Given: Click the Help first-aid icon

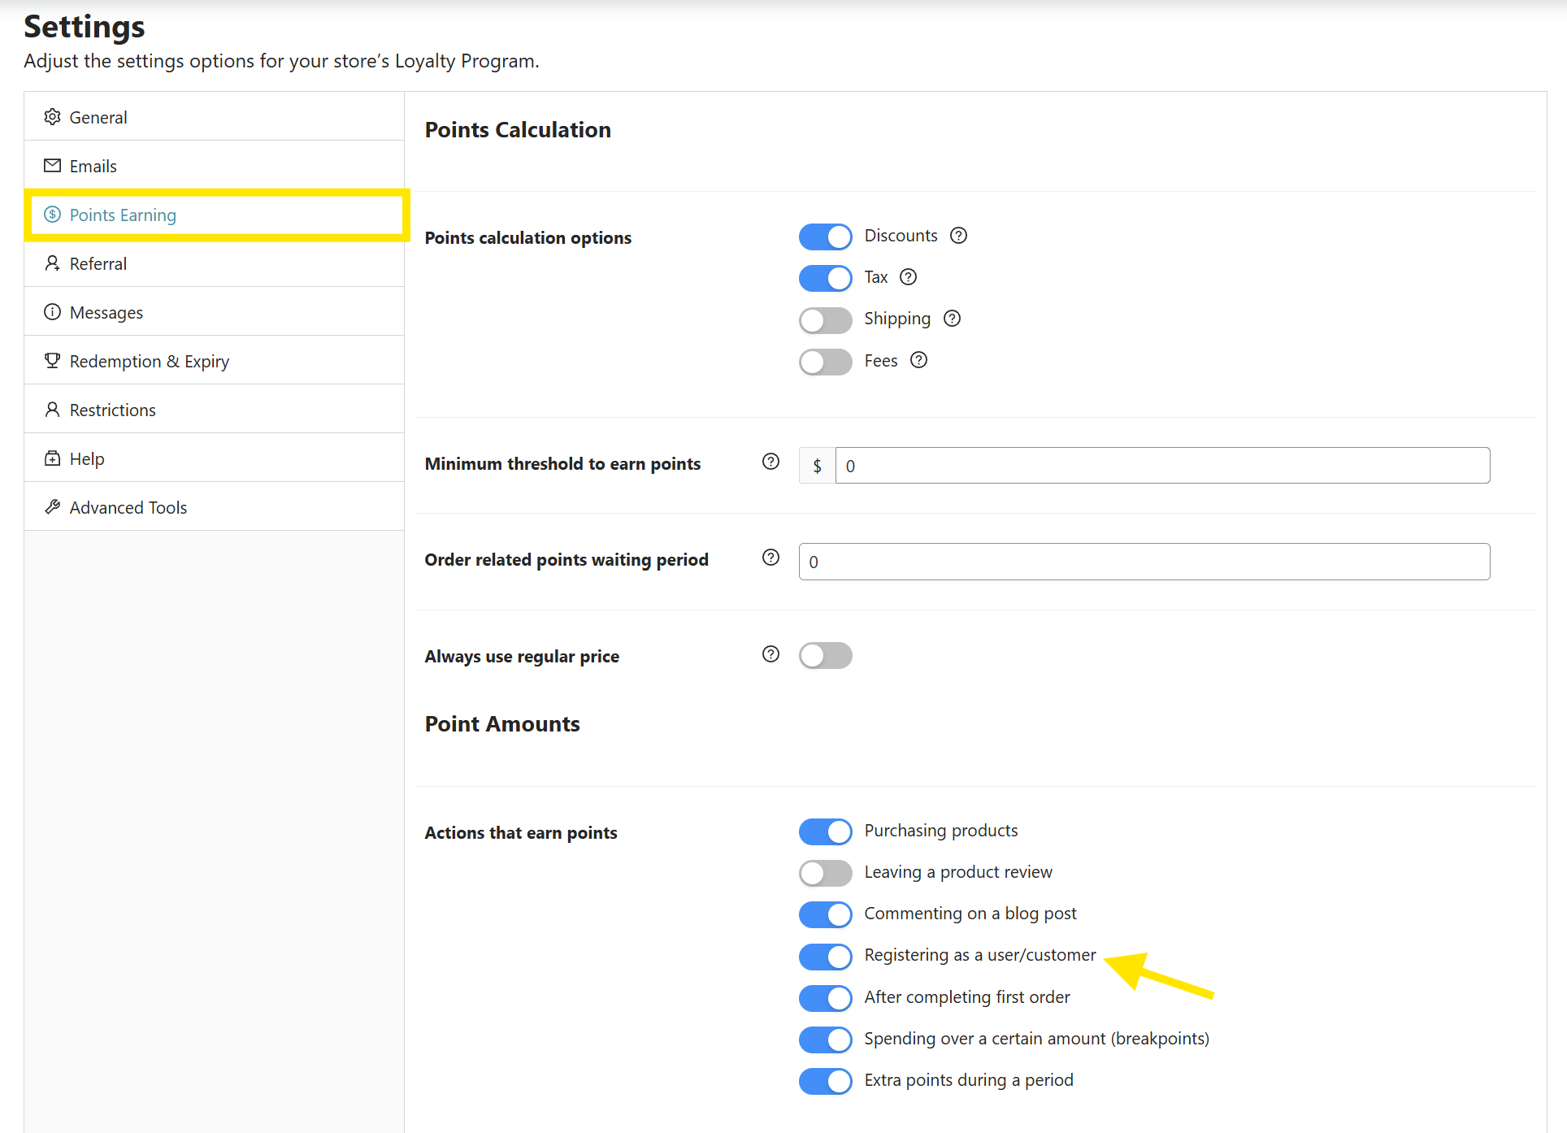Looking at the screenshot, I should (52, 458).
